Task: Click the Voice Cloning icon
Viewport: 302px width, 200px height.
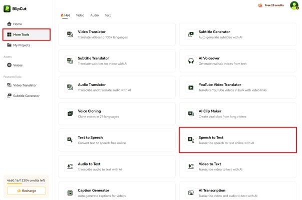Action: 70,113
